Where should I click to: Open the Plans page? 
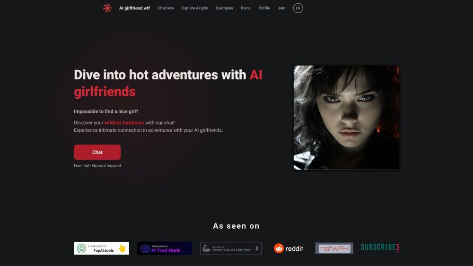pos(245,8)
